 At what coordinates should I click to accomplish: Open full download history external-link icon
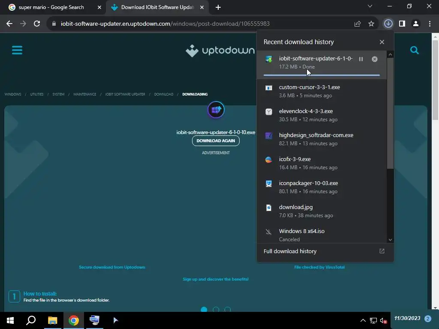(382, 251)
